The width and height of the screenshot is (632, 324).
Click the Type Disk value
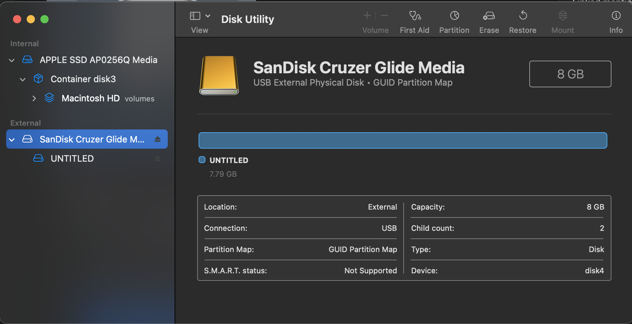point(596,249)
